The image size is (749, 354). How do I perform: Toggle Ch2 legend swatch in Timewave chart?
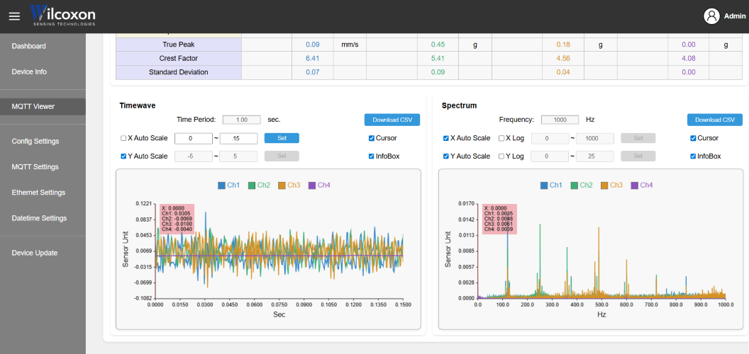[x=252, y=185]
